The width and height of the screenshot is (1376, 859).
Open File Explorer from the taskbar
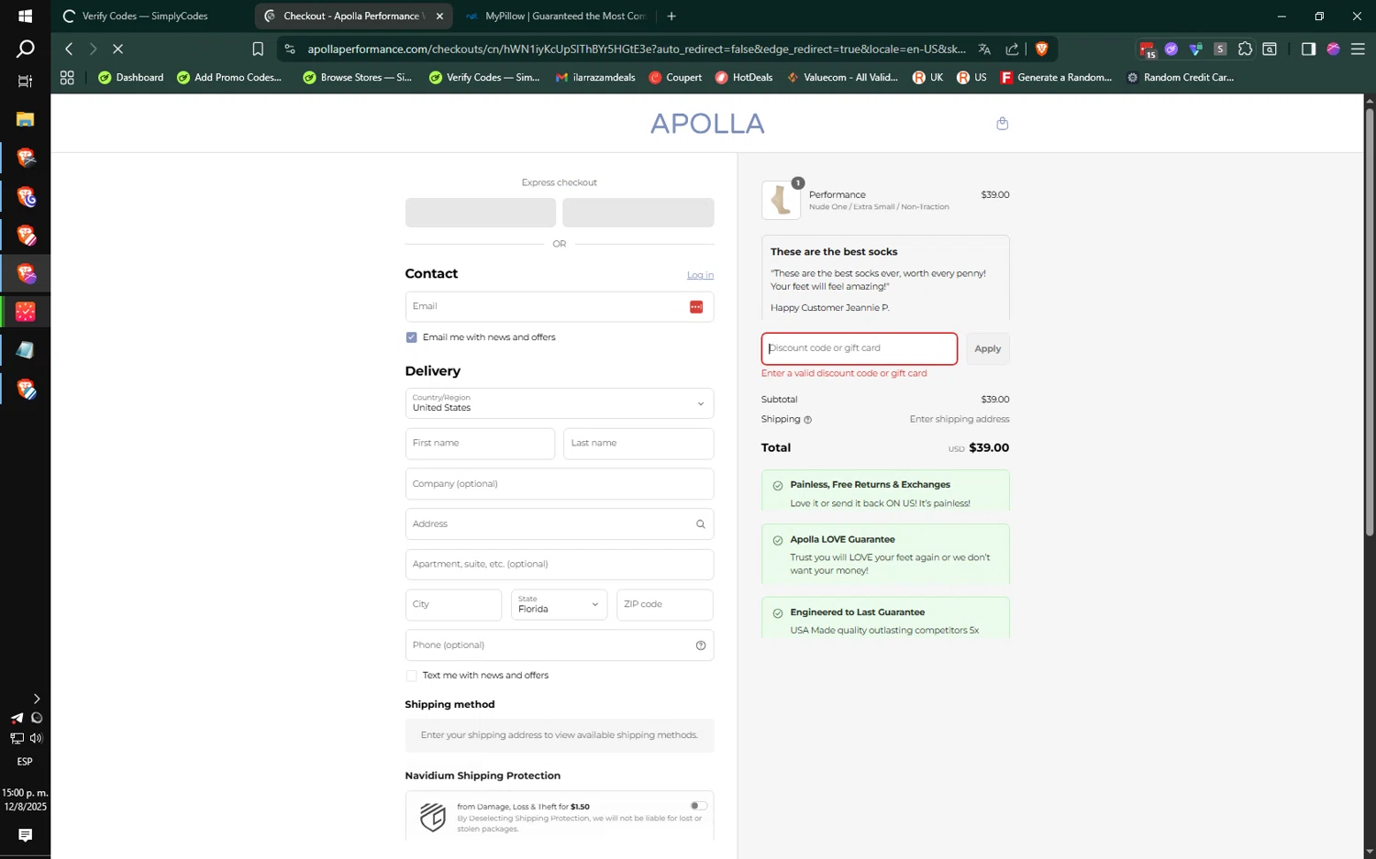(x=25, y=119)
